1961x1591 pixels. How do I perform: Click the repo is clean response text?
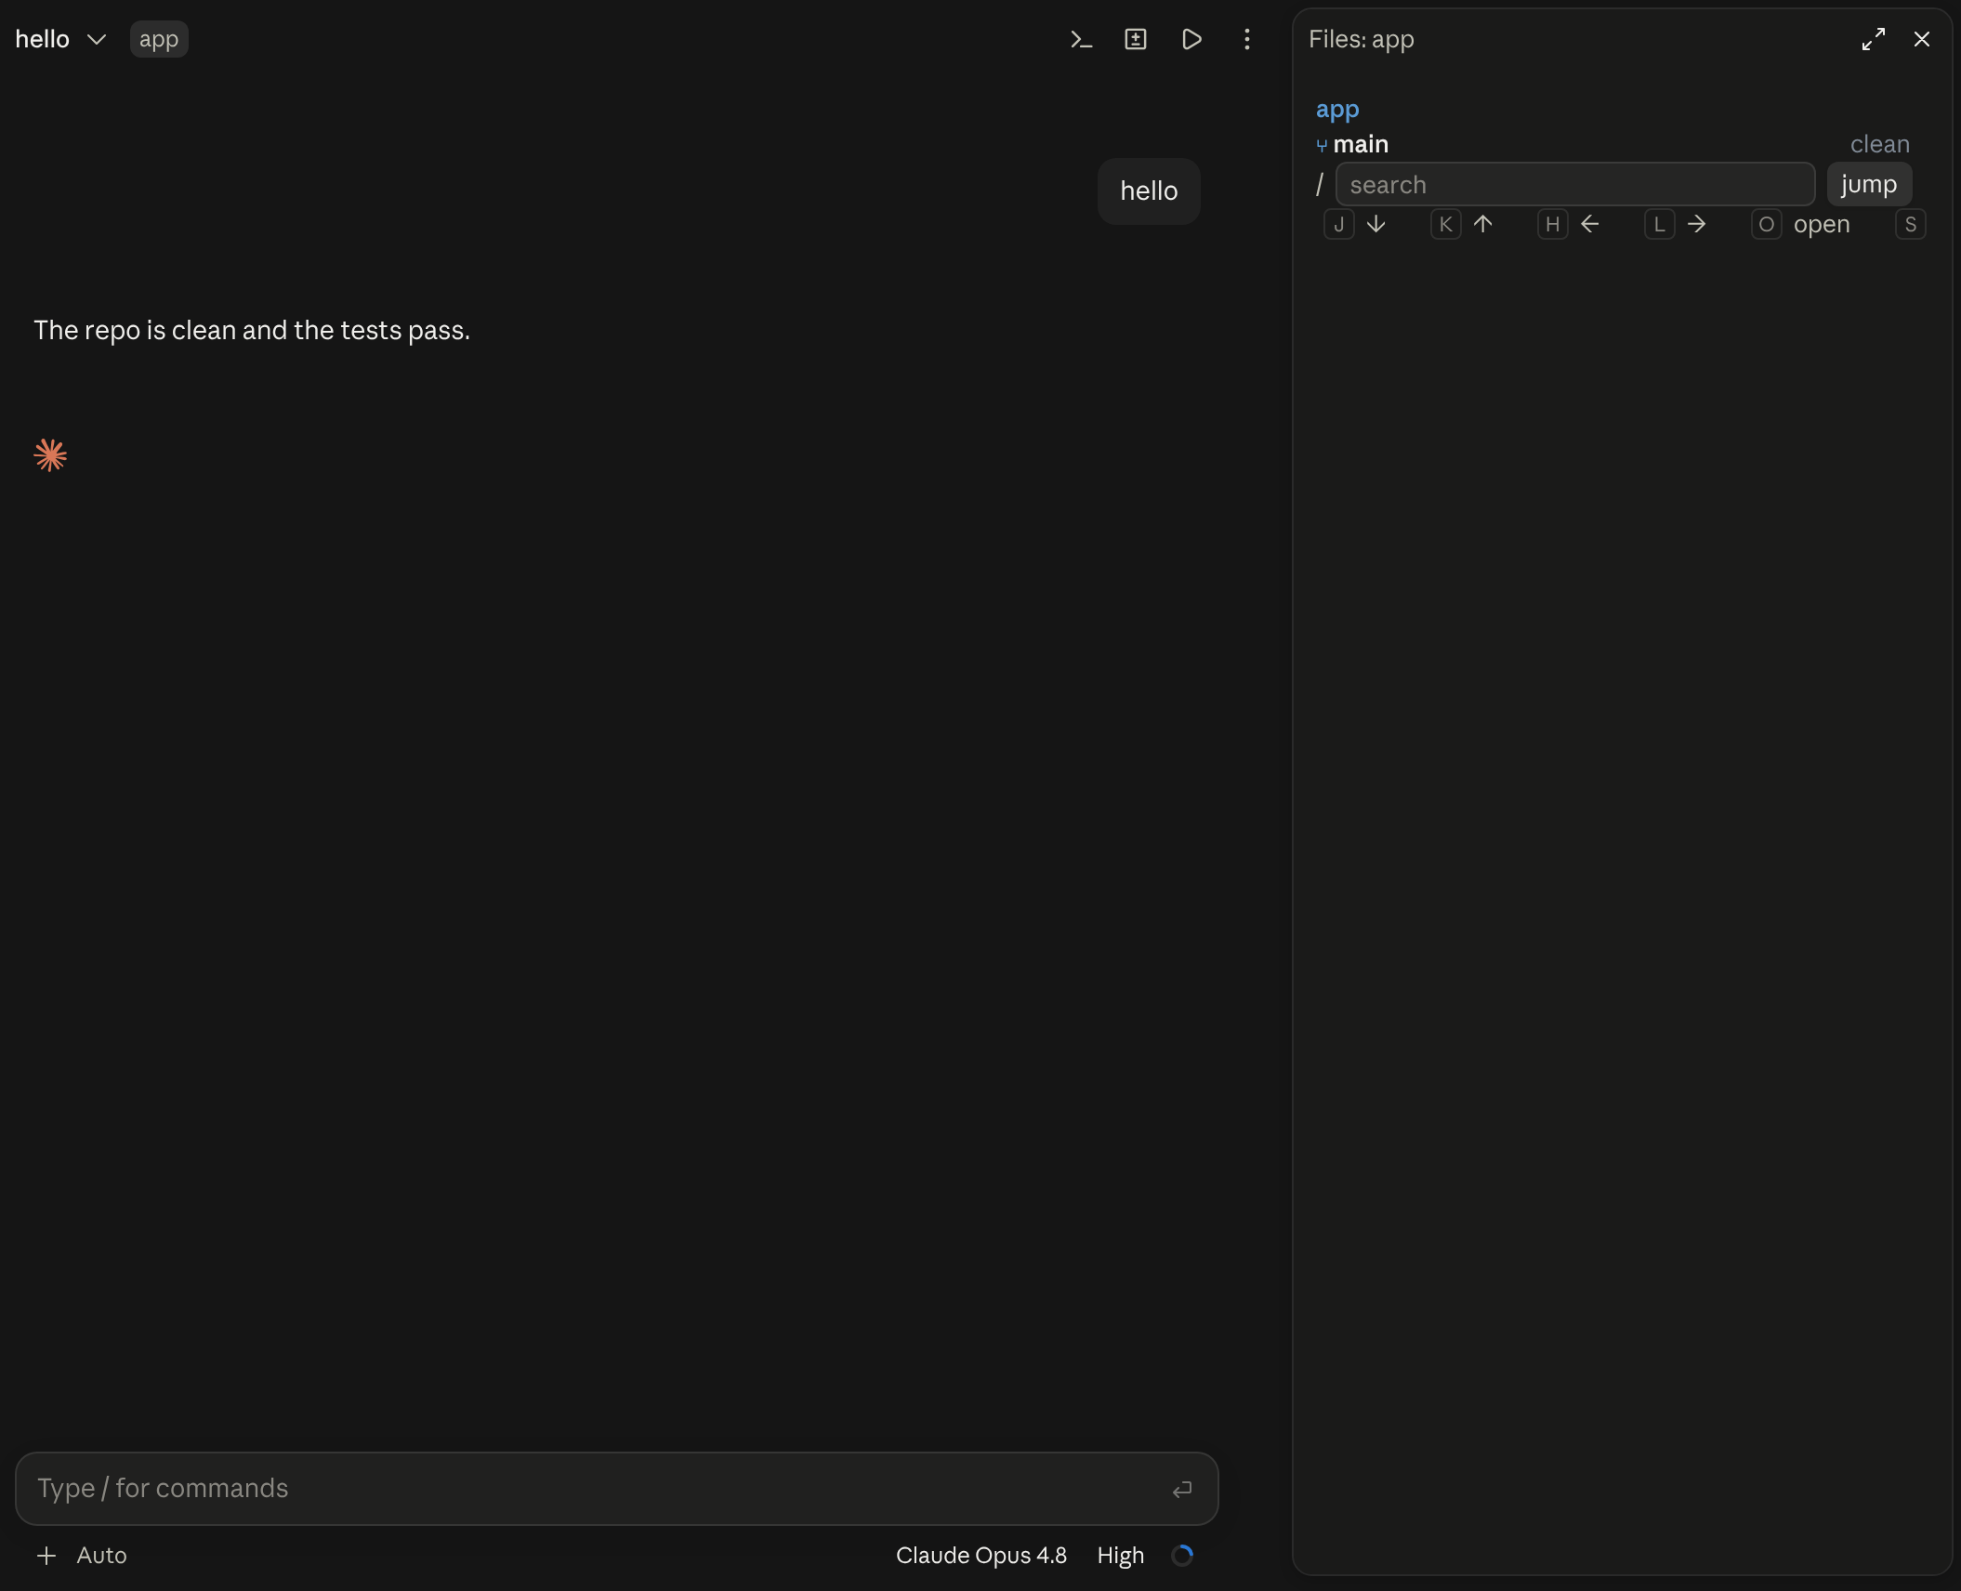(252, 330)
